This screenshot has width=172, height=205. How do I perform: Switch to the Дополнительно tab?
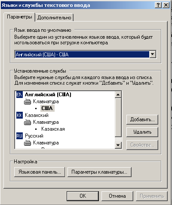(x=54, y=18)
